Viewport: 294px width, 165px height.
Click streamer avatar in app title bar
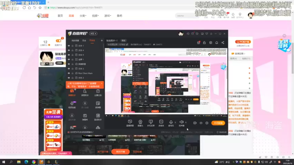click(x=181, y=34)
